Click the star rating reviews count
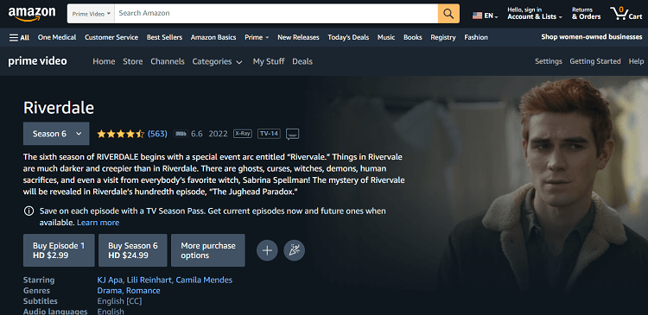The height and width of the screenshot is (315, 648). (x=157, y=134)
